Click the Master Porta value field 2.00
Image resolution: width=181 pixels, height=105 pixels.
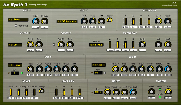click(x=151, y=97)
